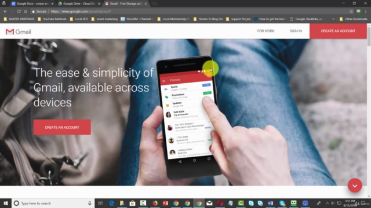This screenshot has height=208, width=371.
Task: Open the active Chrome window on taskbar
Action: coord(199,203)
